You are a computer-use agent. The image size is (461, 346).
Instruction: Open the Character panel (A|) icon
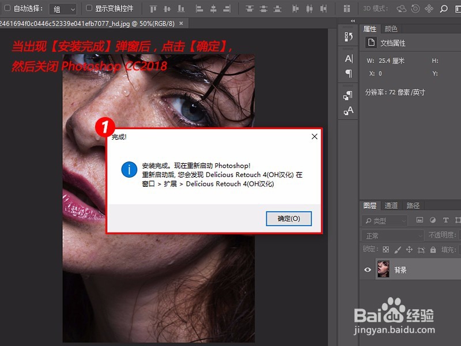tap(349, 59)
